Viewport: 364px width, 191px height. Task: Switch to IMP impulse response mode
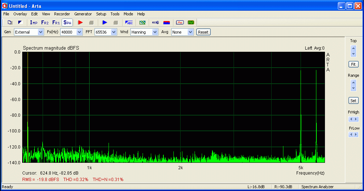(x=34, y=22)
